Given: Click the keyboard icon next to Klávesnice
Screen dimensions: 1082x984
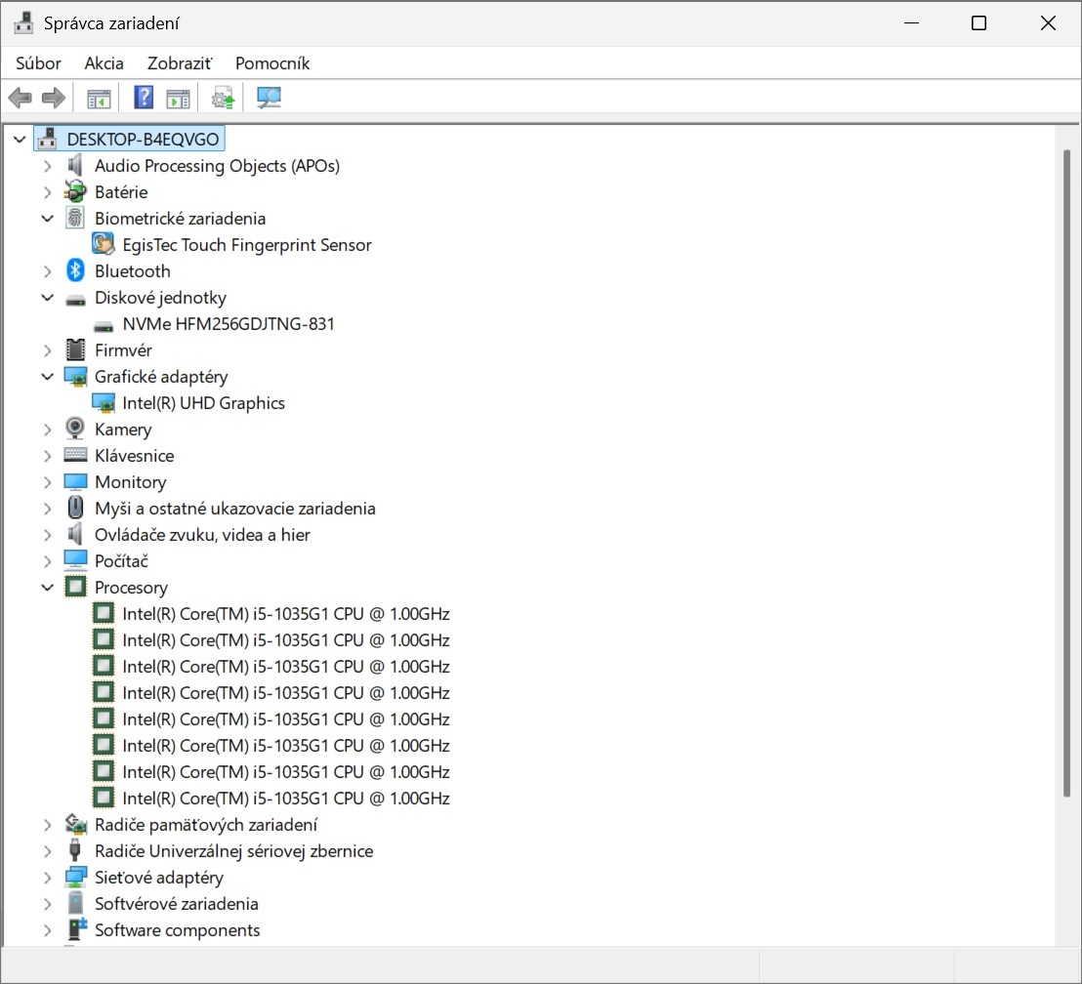Looking at the screenshot, I should (x=75, y=455).
